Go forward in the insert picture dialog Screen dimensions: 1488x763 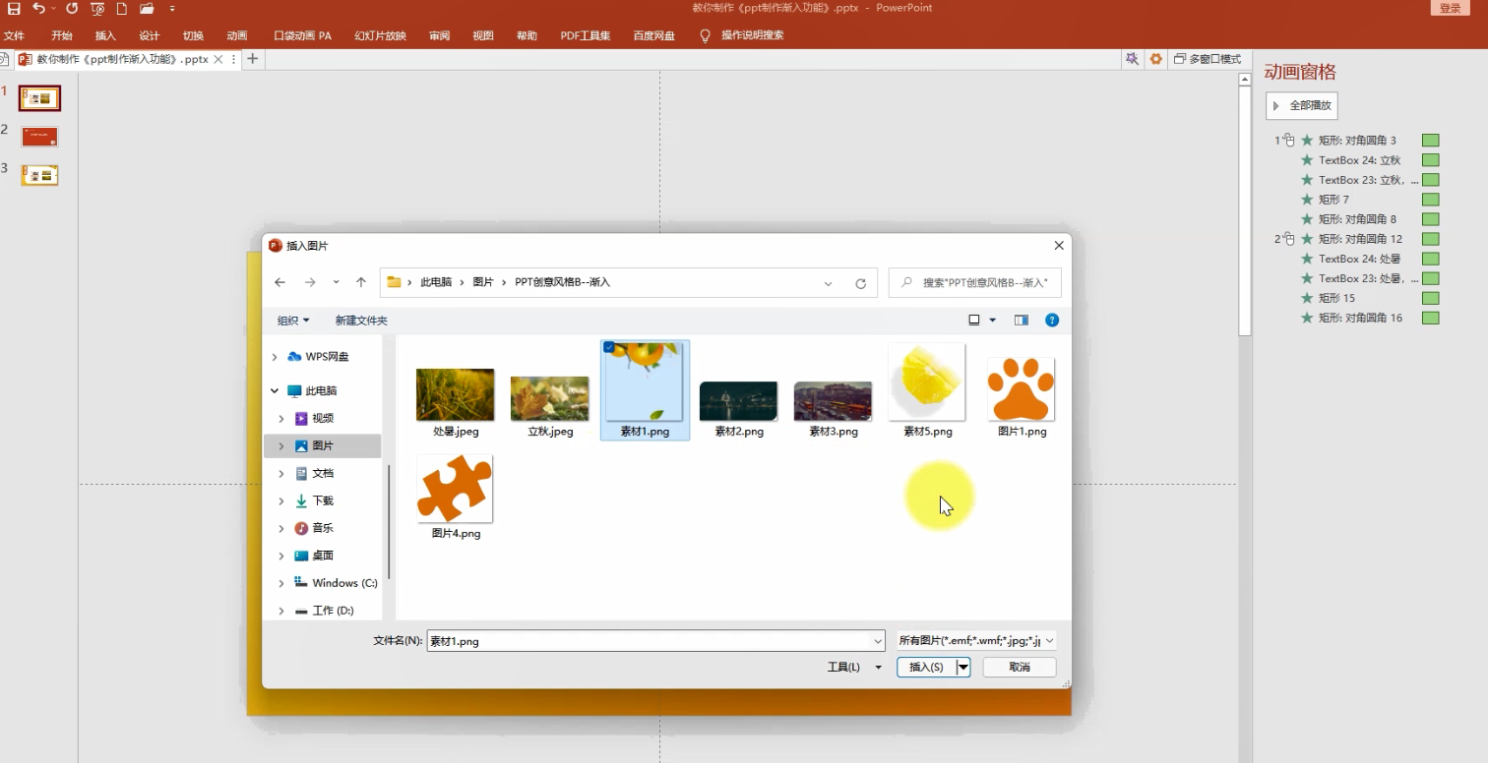[310, 282]
